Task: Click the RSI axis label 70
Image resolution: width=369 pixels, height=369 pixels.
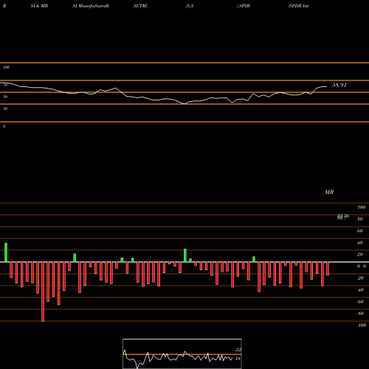Action: coord(5,85)
